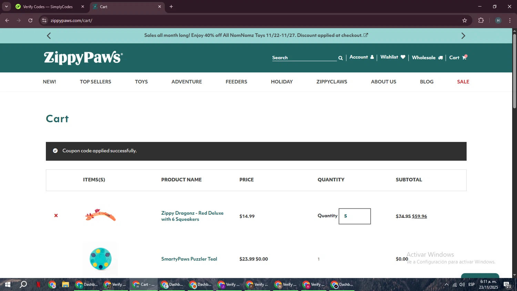Open the ABOUT US menu
The width and height of the screenshot is (517, 291).
[x=384, y=82]
